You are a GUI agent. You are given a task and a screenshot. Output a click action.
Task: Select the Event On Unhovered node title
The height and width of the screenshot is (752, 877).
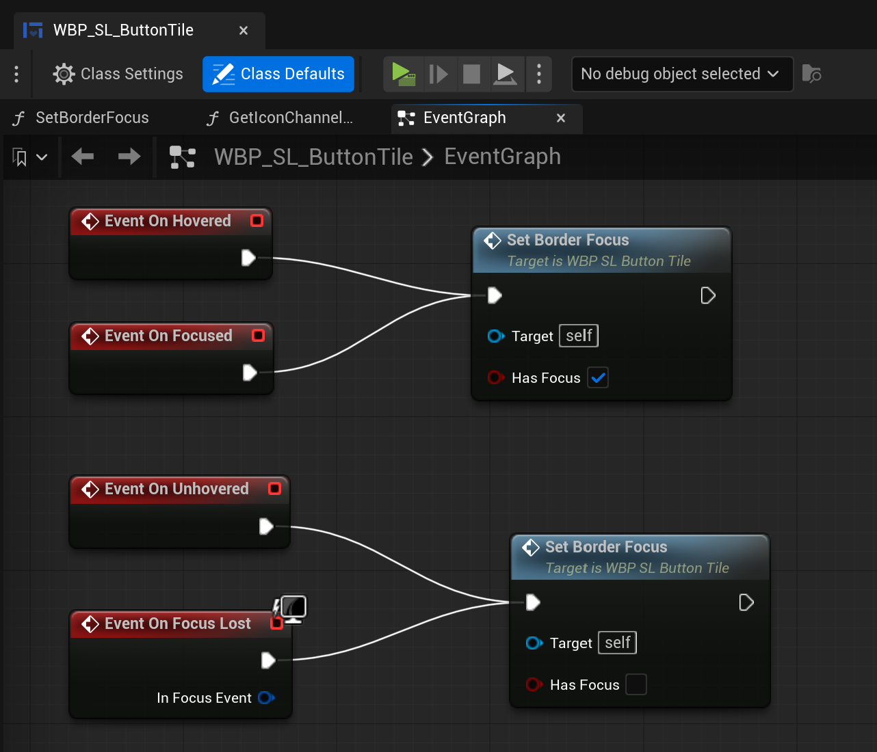click(x=176, y=489)
